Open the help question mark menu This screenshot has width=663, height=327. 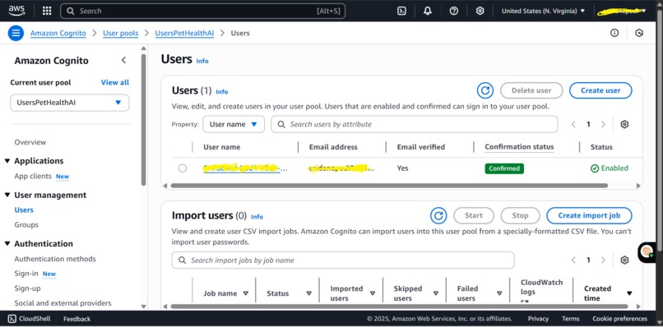click(x=454, y=11)
